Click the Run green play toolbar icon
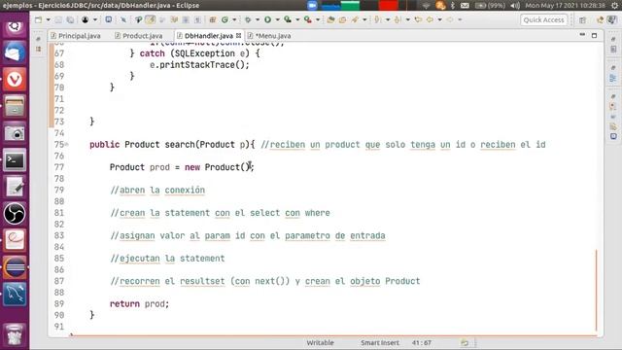Screen dimensions: 622x350 pyautogui.click(x=268, y=19)
